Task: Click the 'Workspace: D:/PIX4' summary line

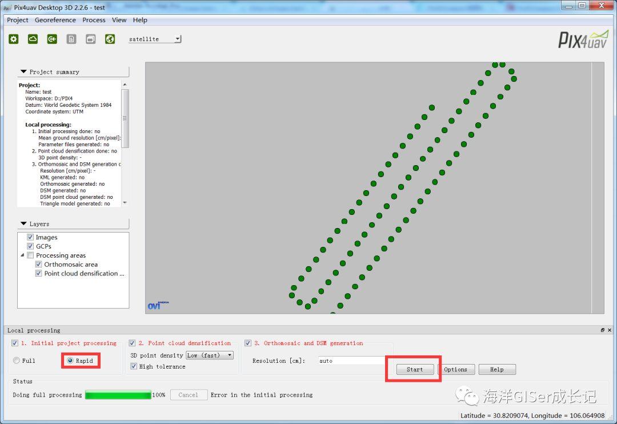Action: point(49,98)
